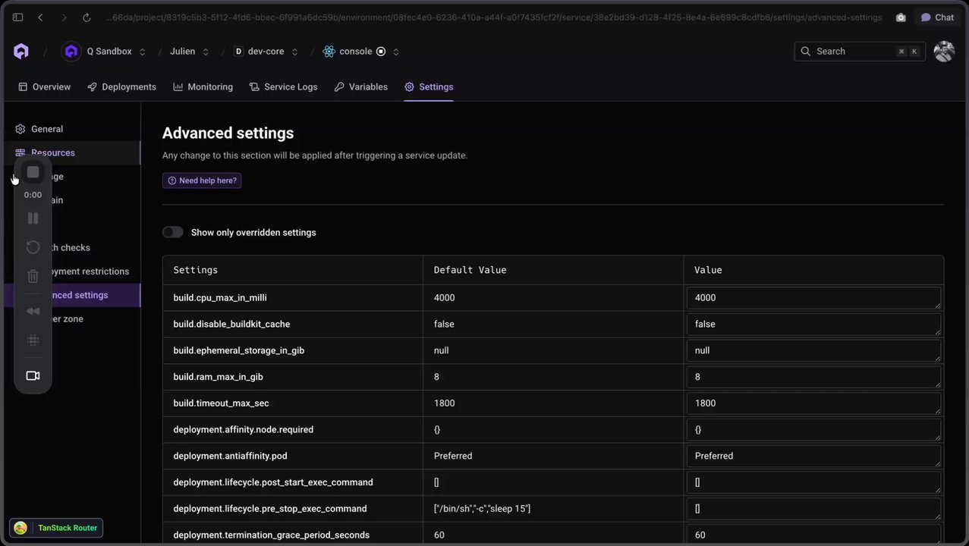Switch to the Deployments tab
Image resolution: width=969 pixels, height=546 pixels.
click(121, 87)
